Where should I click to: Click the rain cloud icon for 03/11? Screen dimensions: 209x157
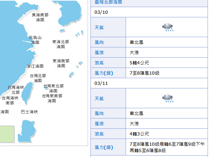[168, 98]
